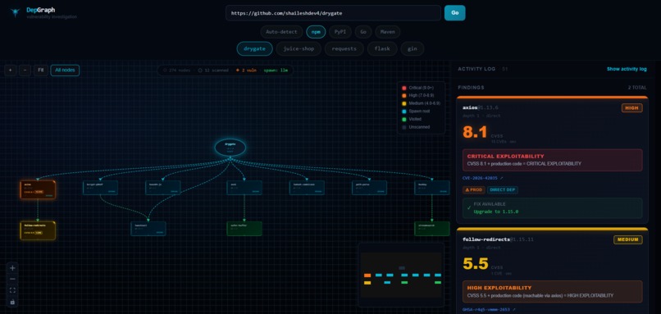Choose the requests sample project

344,49
